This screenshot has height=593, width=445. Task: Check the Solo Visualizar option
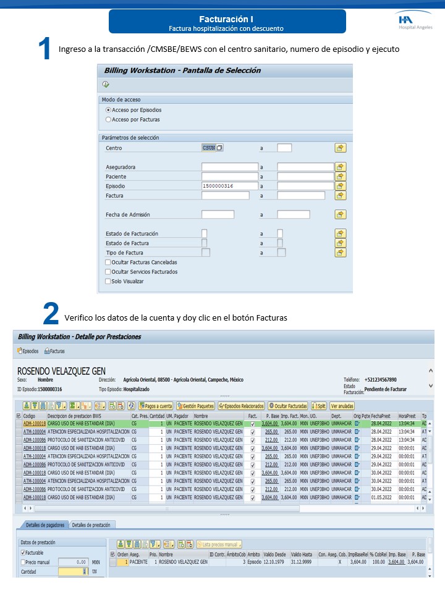point(108,281)
